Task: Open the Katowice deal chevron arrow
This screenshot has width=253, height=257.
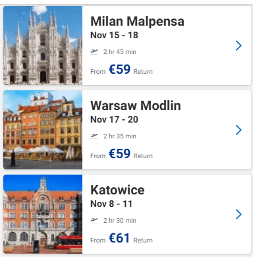Action: (x=239, y=214)
